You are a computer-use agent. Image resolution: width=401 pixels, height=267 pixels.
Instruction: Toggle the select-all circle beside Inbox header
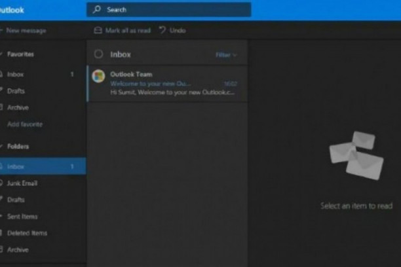pyautogui.click(x=98, y=54)
